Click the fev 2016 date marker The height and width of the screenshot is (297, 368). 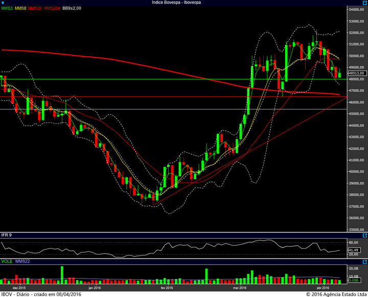click(x=167, y=288)
